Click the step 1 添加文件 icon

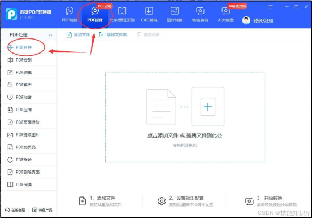[82, 201]
